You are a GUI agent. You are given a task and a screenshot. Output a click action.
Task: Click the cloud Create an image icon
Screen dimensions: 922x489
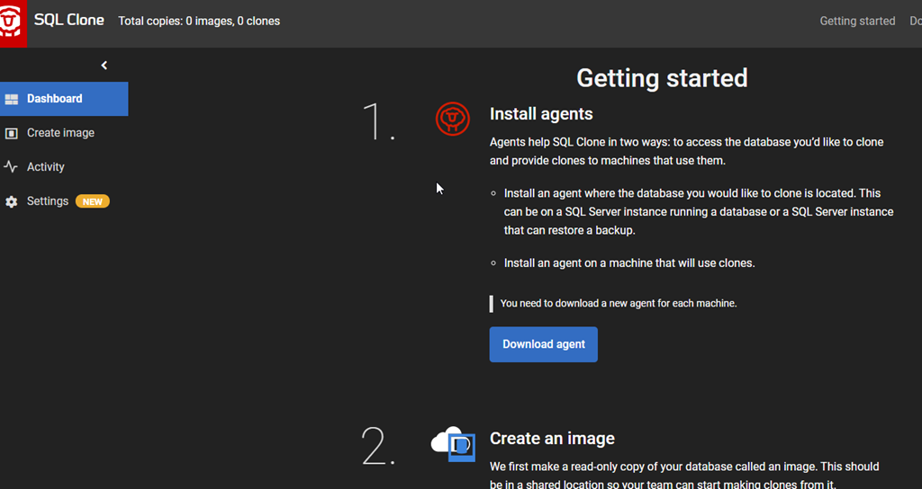point(453,443)
